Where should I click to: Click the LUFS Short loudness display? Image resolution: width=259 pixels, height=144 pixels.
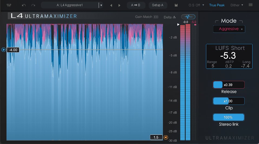click(x=229, y=56)
